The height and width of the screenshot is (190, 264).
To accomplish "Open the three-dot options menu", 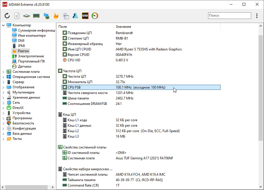I will point(257,16).
